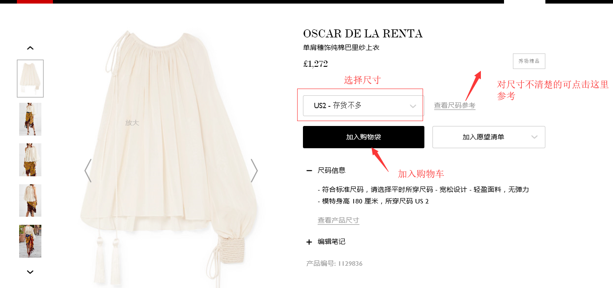The height and width of the screenshot is (288, 613).
Task: Select second thumbnail with model in skirt
Action: pyautogui.click(x=30, y=119)
